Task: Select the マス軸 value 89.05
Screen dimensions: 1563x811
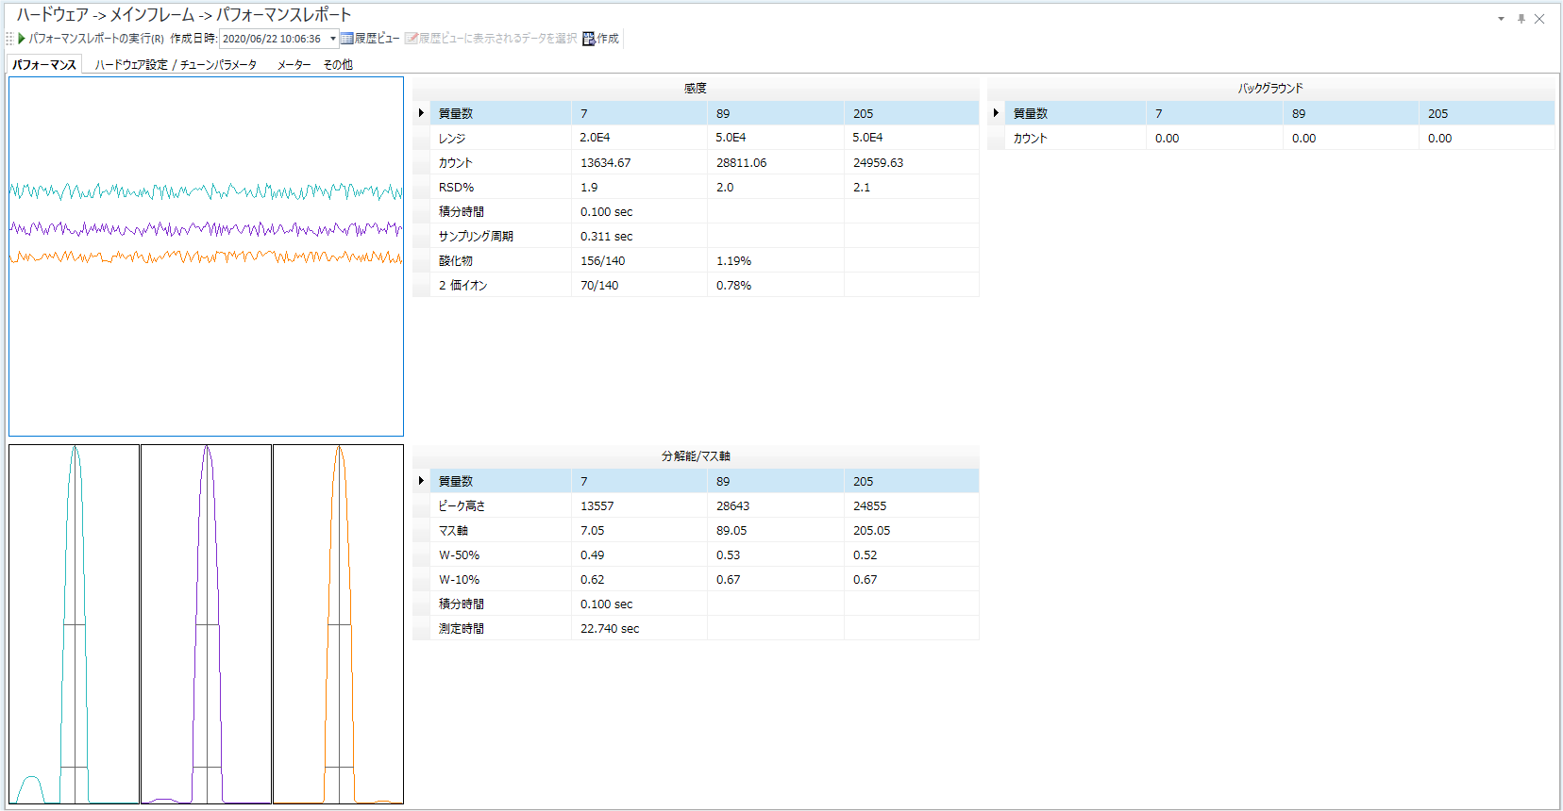Action: pos(776,530)
